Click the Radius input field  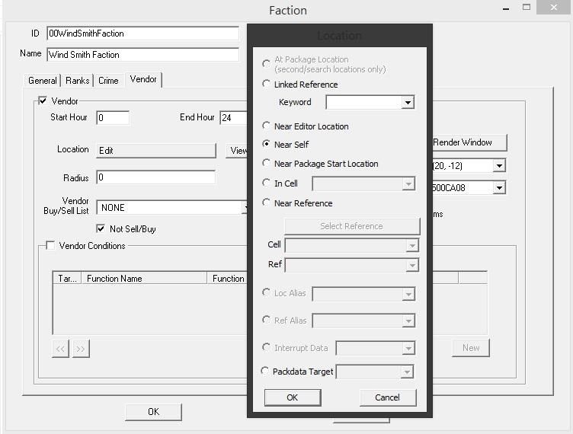pyautogui.click(x=156, y=177)
